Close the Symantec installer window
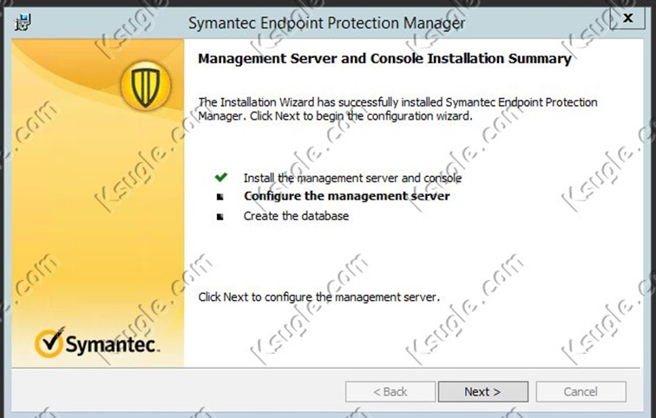Screen dimensions: 656x418 627,18
